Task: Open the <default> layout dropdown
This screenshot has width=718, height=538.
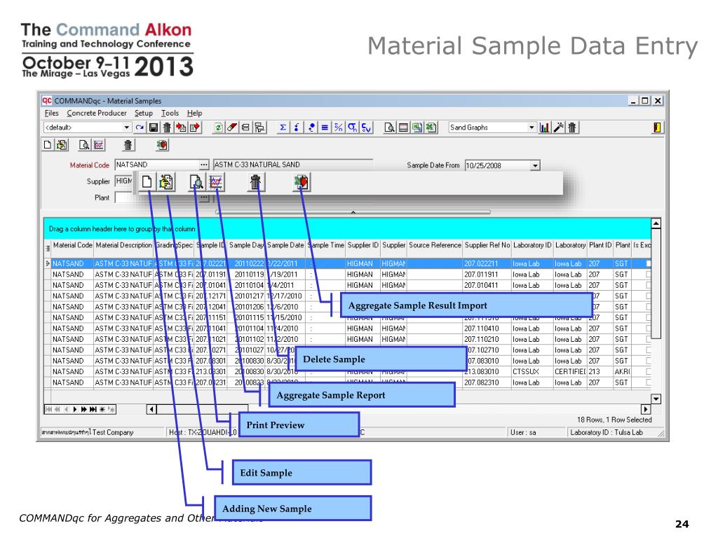Action: click(x=127, y=127)
